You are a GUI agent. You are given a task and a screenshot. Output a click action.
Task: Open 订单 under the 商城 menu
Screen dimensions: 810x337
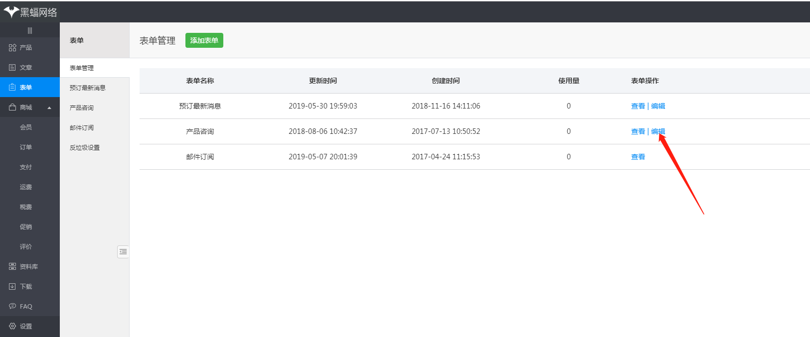click(x=26, y=147)
